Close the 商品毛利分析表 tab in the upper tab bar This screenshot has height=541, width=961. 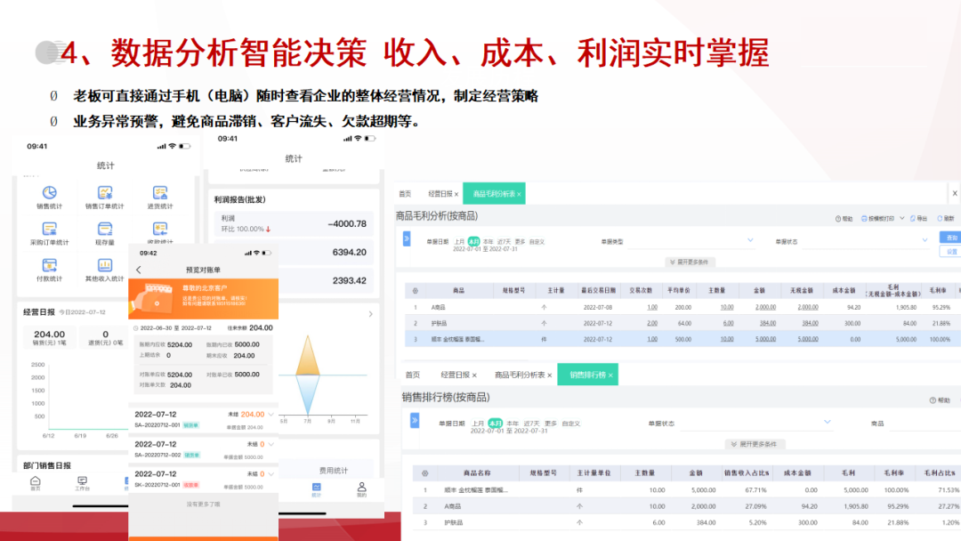519,194
